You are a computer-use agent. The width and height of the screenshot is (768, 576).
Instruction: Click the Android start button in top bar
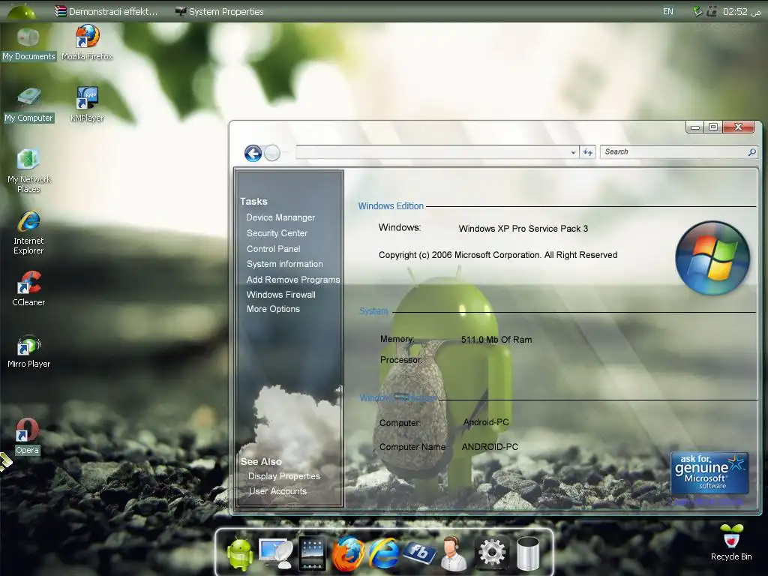pos(22,10)
